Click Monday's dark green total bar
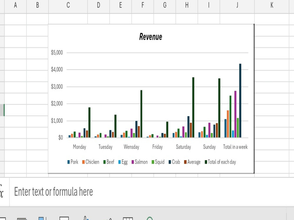294x220 pixels. pyautogui.click(x=89, y=123)
